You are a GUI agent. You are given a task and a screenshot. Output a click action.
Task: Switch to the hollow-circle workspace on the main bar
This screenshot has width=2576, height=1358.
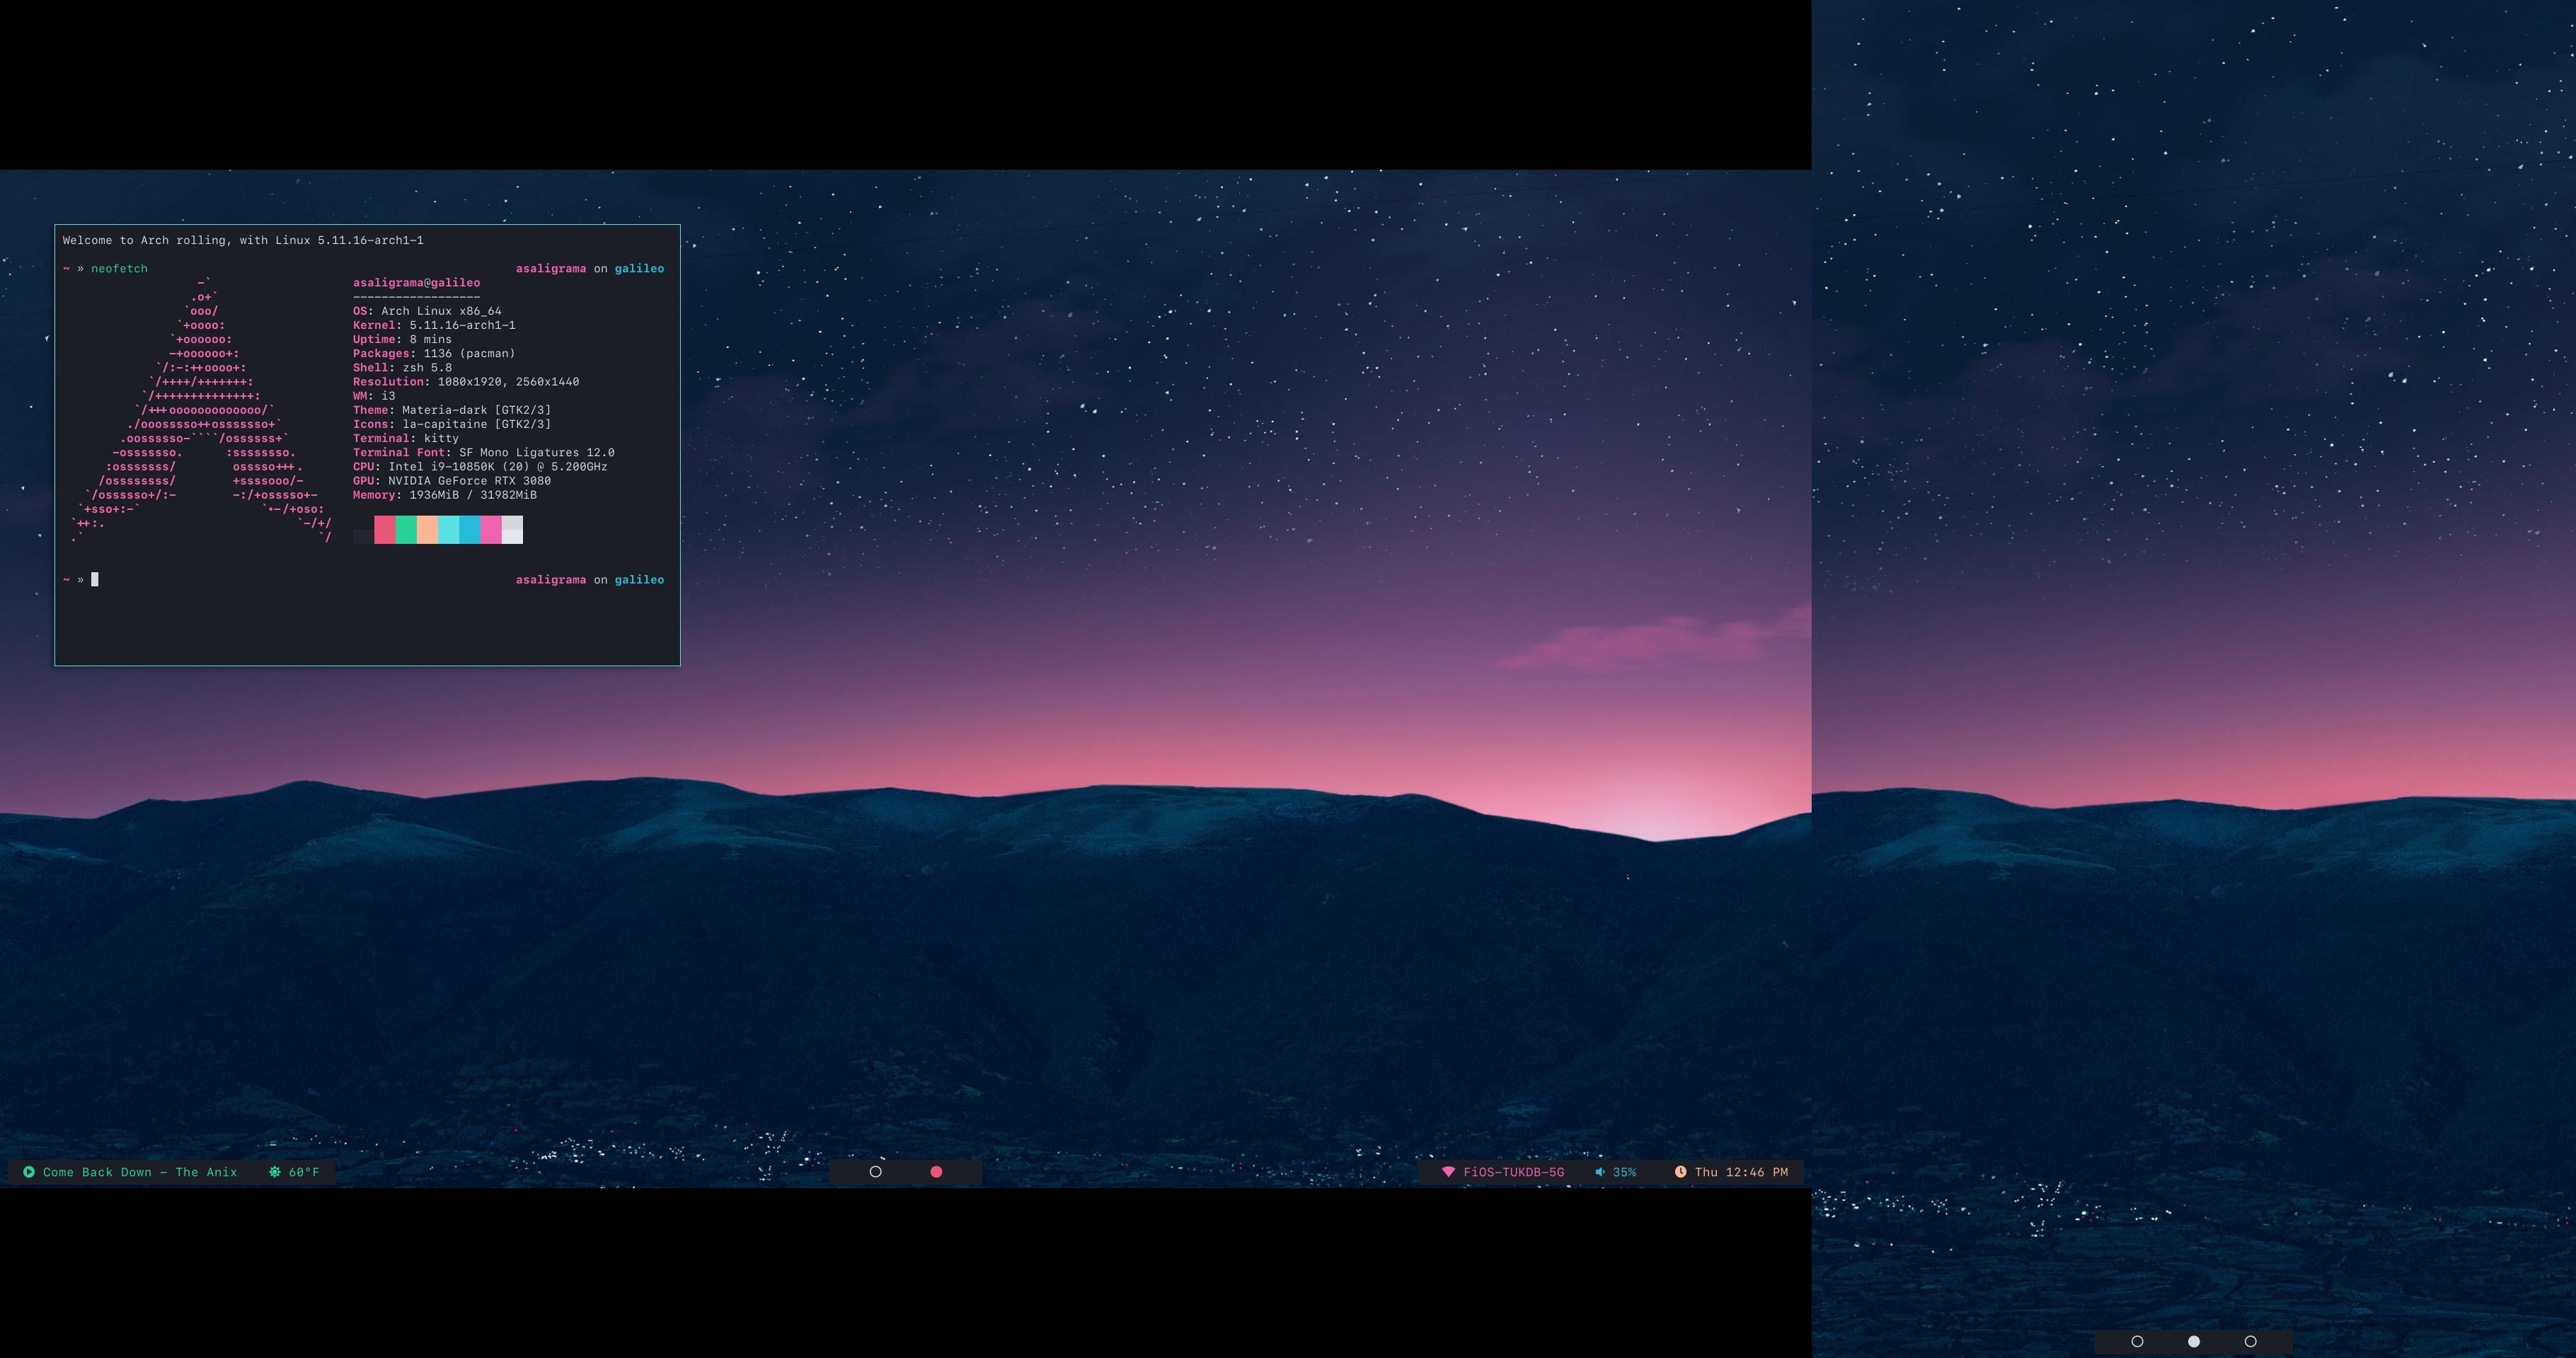pos(876,1172)
